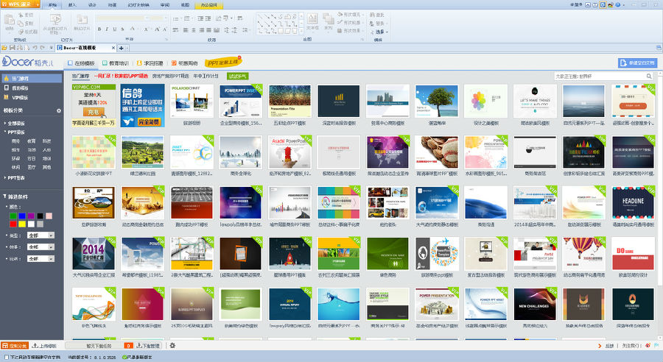Click the Italic formatting icon
Screen dimensions: 663x362
pos(107,29)
